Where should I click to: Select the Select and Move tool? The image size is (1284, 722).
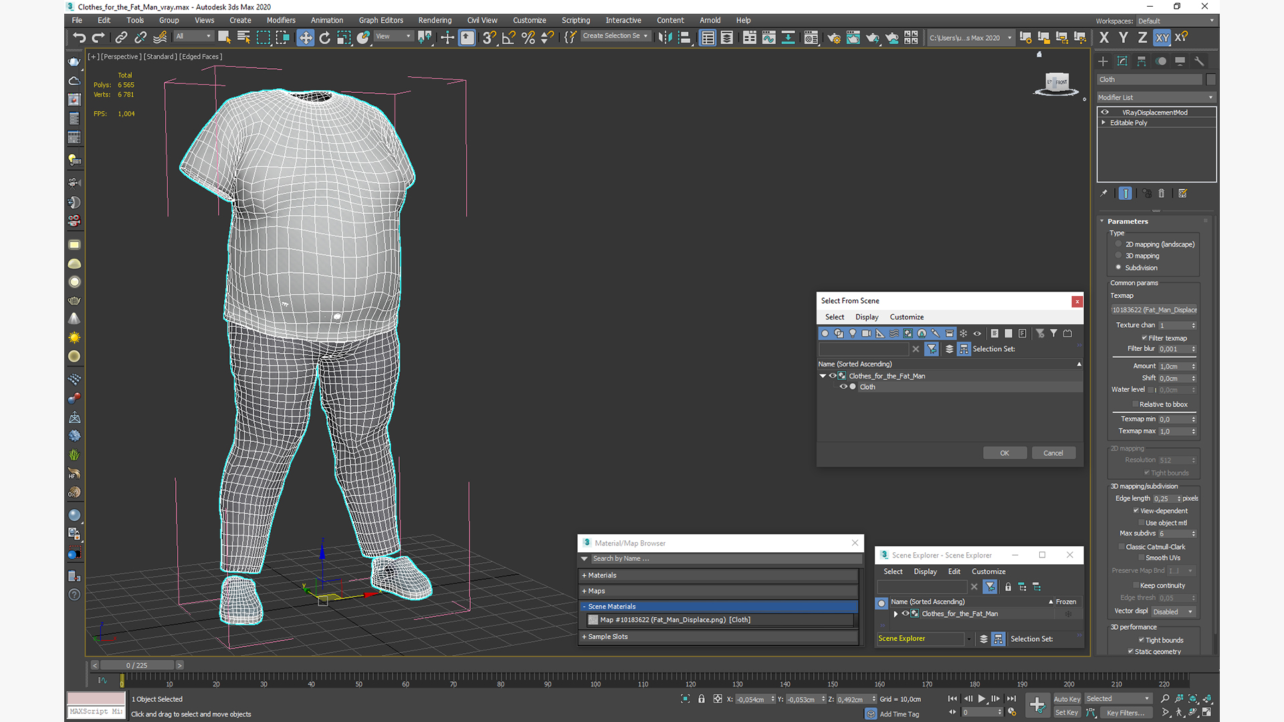[306, 37]
